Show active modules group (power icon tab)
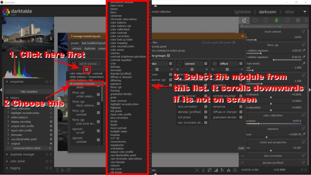The width and height of the screenshot is (311, 175). (x=255, y=20)
